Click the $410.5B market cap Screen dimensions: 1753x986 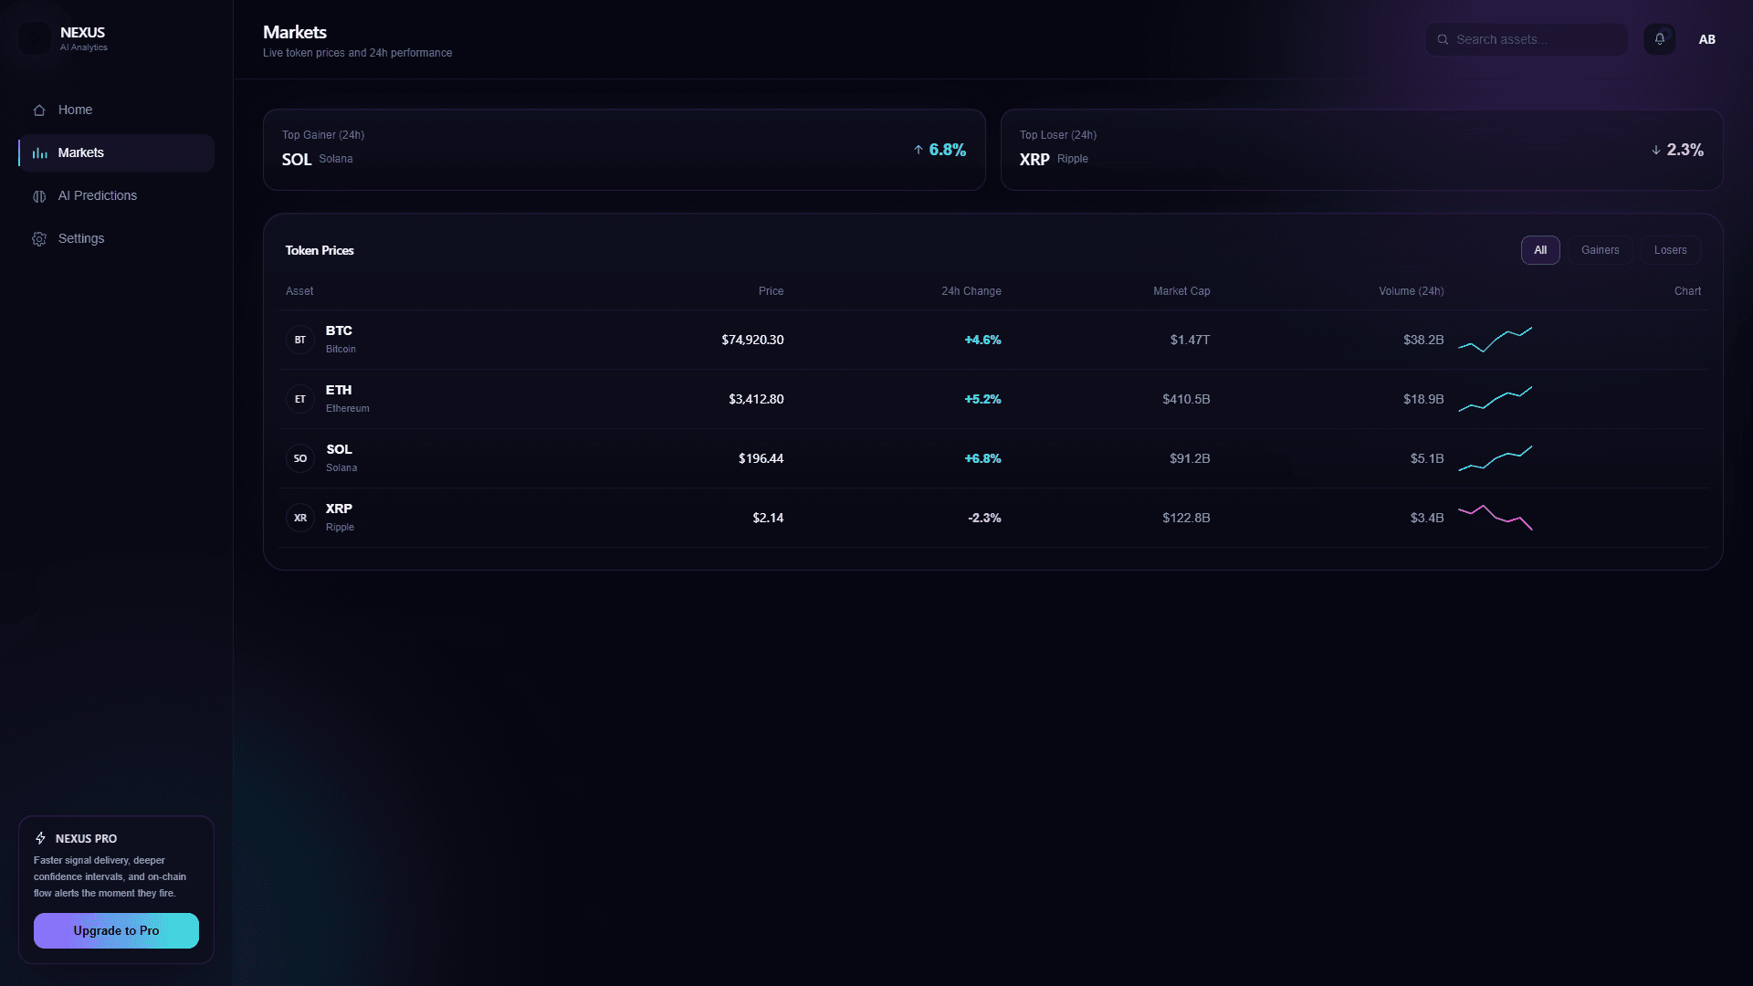pyautogui.click(x=1186, y=399)
